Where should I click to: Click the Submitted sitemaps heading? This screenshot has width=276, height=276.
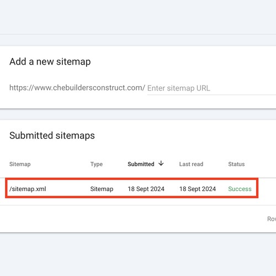(x=52, y=135)
